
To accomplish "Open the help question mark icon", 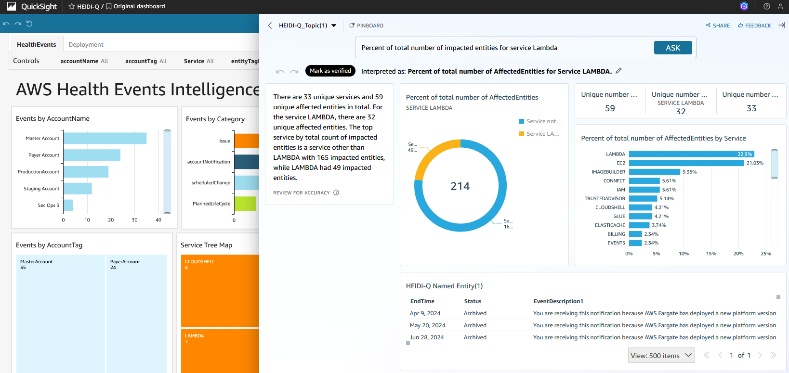I will (766, 6).
